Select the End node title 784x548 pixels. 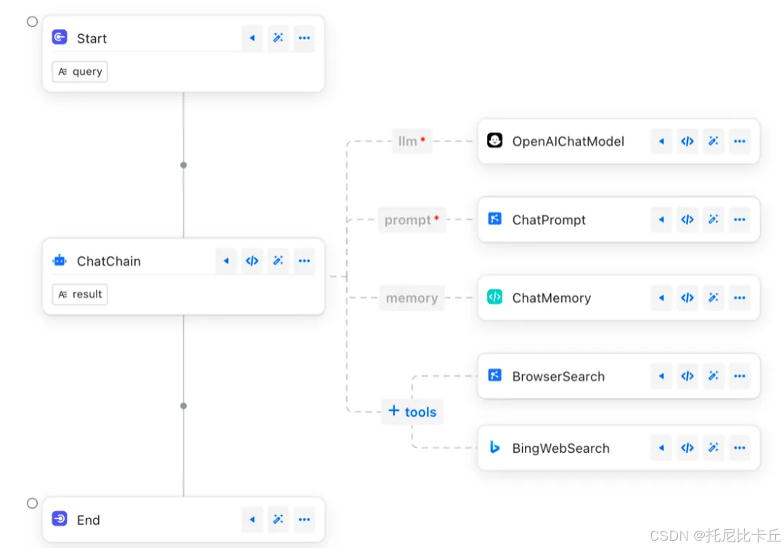88,520
